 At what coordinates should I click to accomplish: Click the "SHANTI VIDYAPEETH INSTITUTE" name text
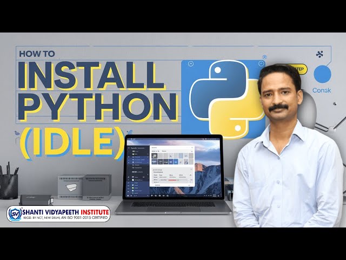(66, 212)
